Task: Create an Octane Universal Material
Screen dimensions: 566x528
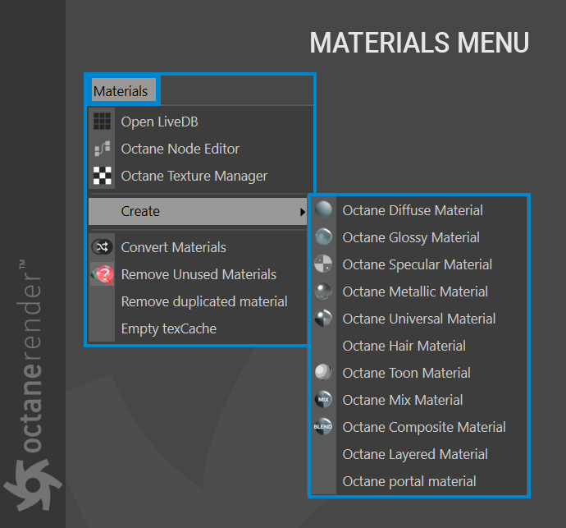Action: click(x=418, y=319)
